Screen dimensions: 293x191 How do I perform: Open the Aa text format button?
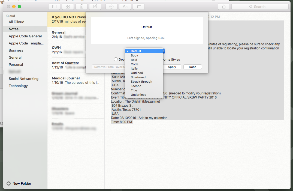[125, 7]
